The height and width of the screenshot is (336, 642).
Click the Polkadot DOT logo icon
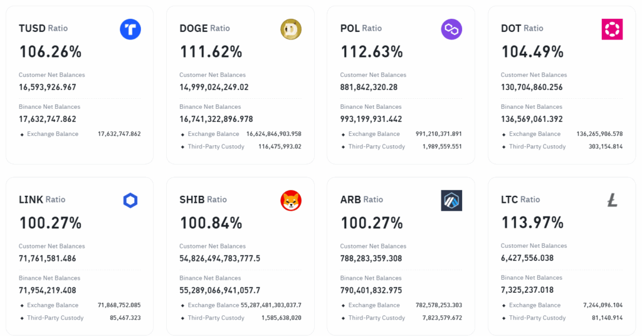pos(612,29)
